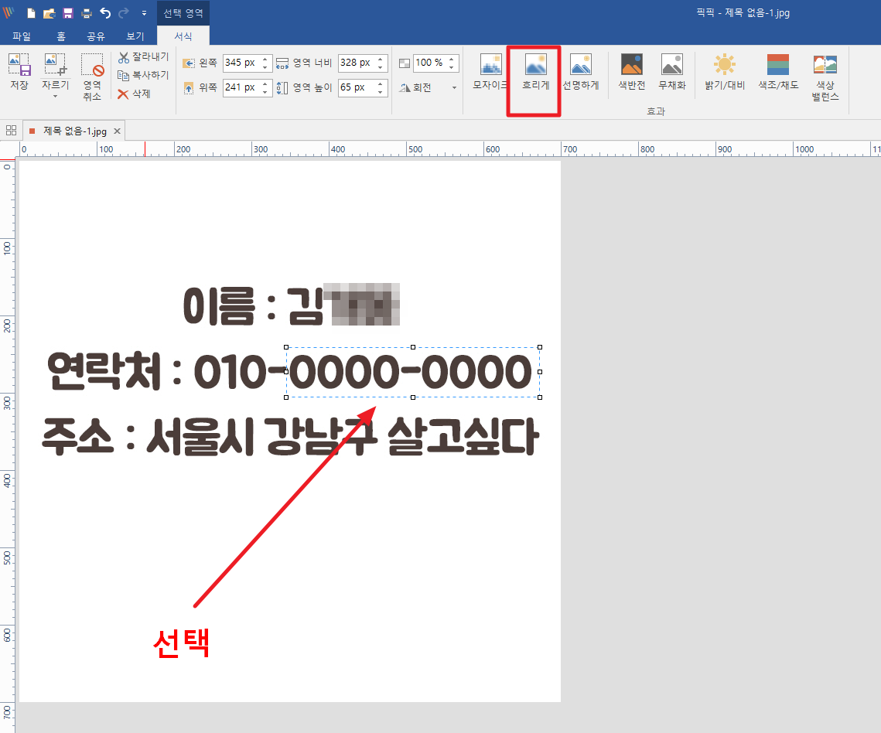This screenshot has width=881, height=733.
Task: Switch to the 홈 home tab
Action: (60, 36)
